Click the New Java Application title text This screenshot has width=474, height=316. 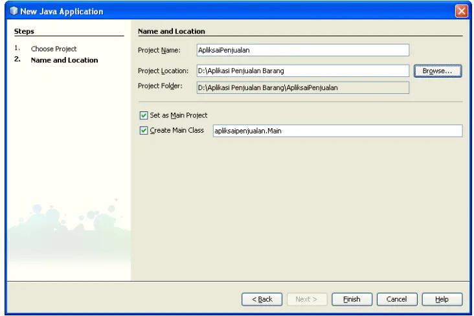pyautogui.click(x=62, y=12)
